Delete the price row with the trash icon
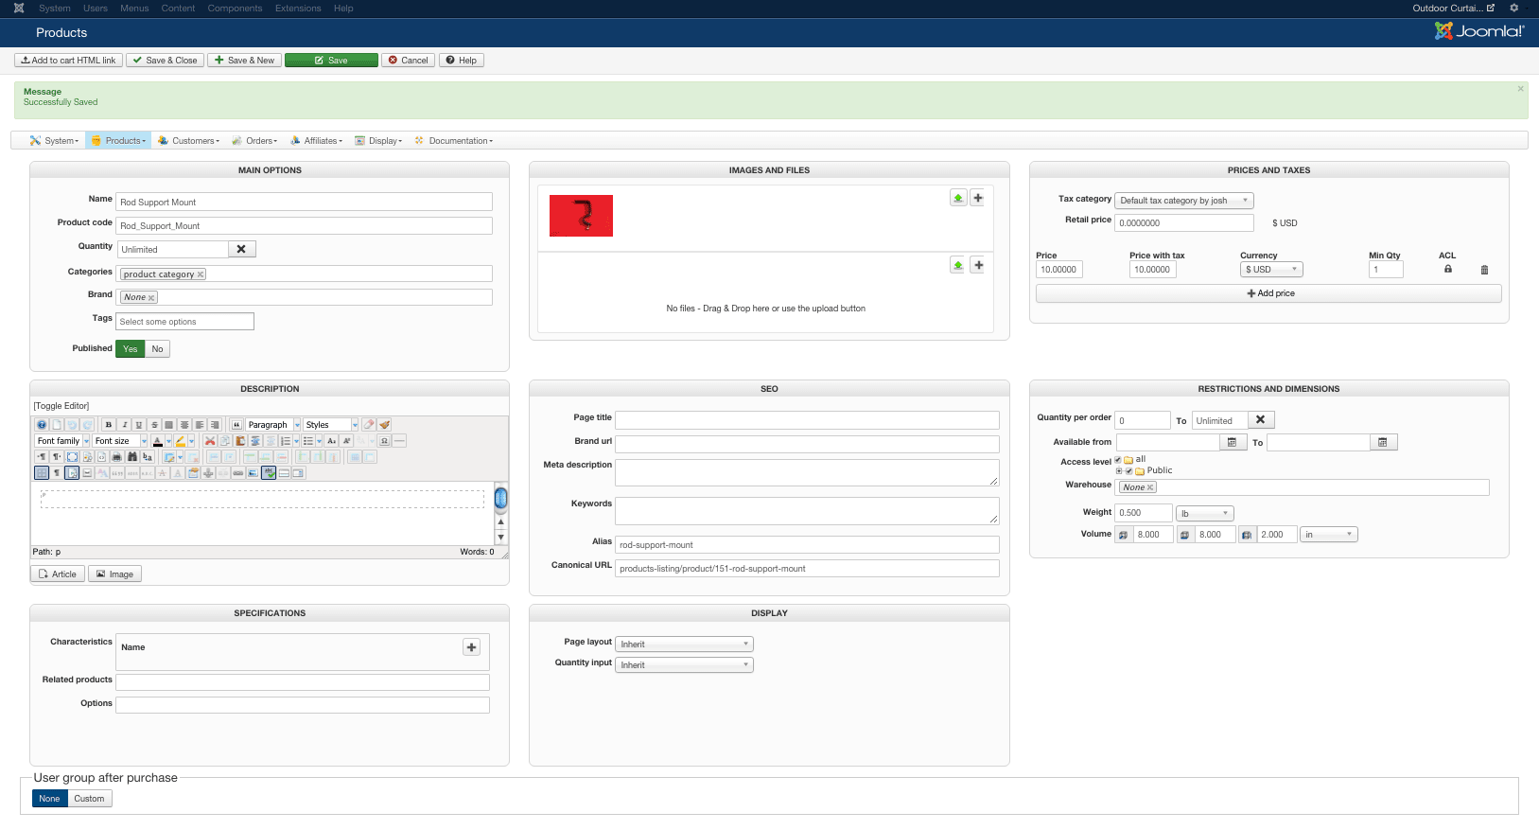 pos(1484,270)
